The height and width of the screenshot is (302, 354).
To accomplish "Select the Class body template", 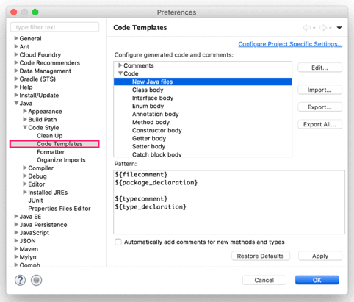I will (148, 90).
